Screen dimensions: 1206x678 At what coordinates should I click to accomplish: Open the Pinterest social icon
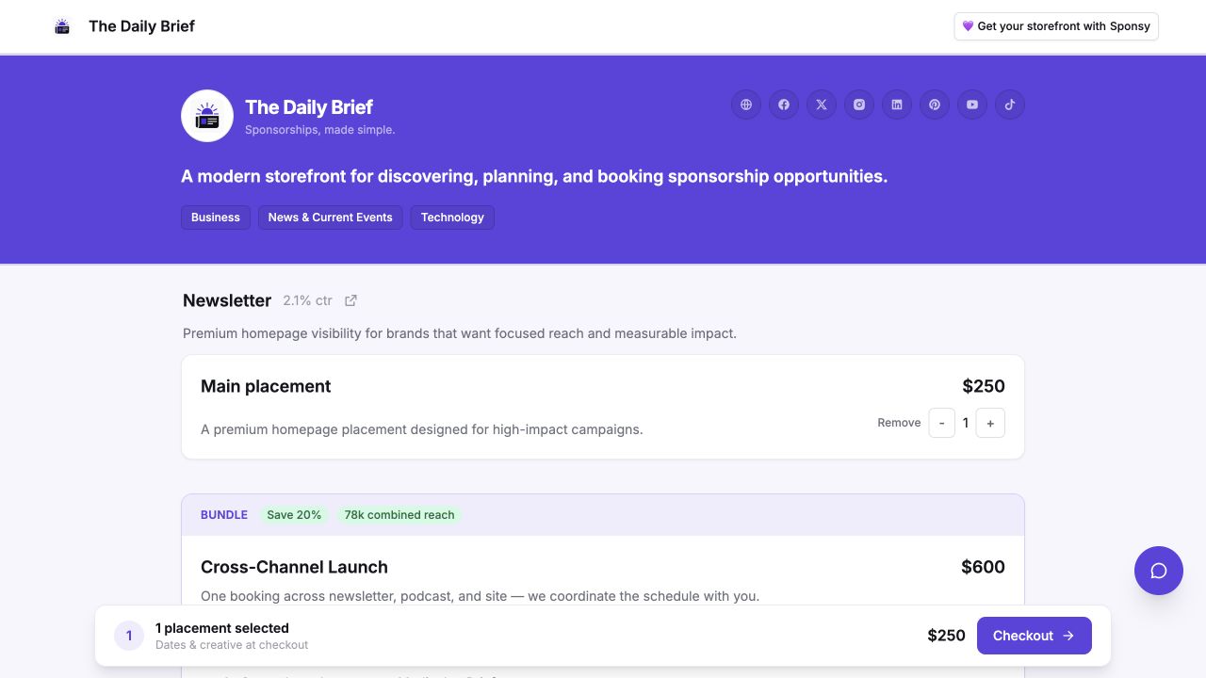(x=935, y=105)
